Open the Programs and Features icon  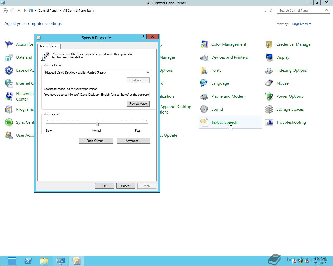9,109
